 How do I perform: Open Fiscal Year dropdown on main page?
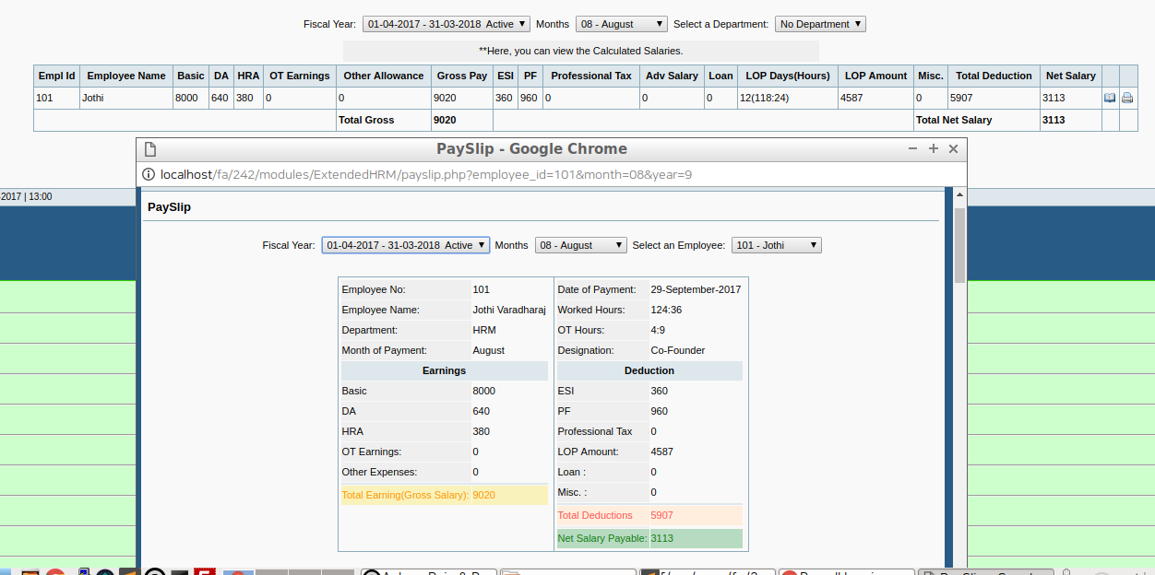pos(447,24)
